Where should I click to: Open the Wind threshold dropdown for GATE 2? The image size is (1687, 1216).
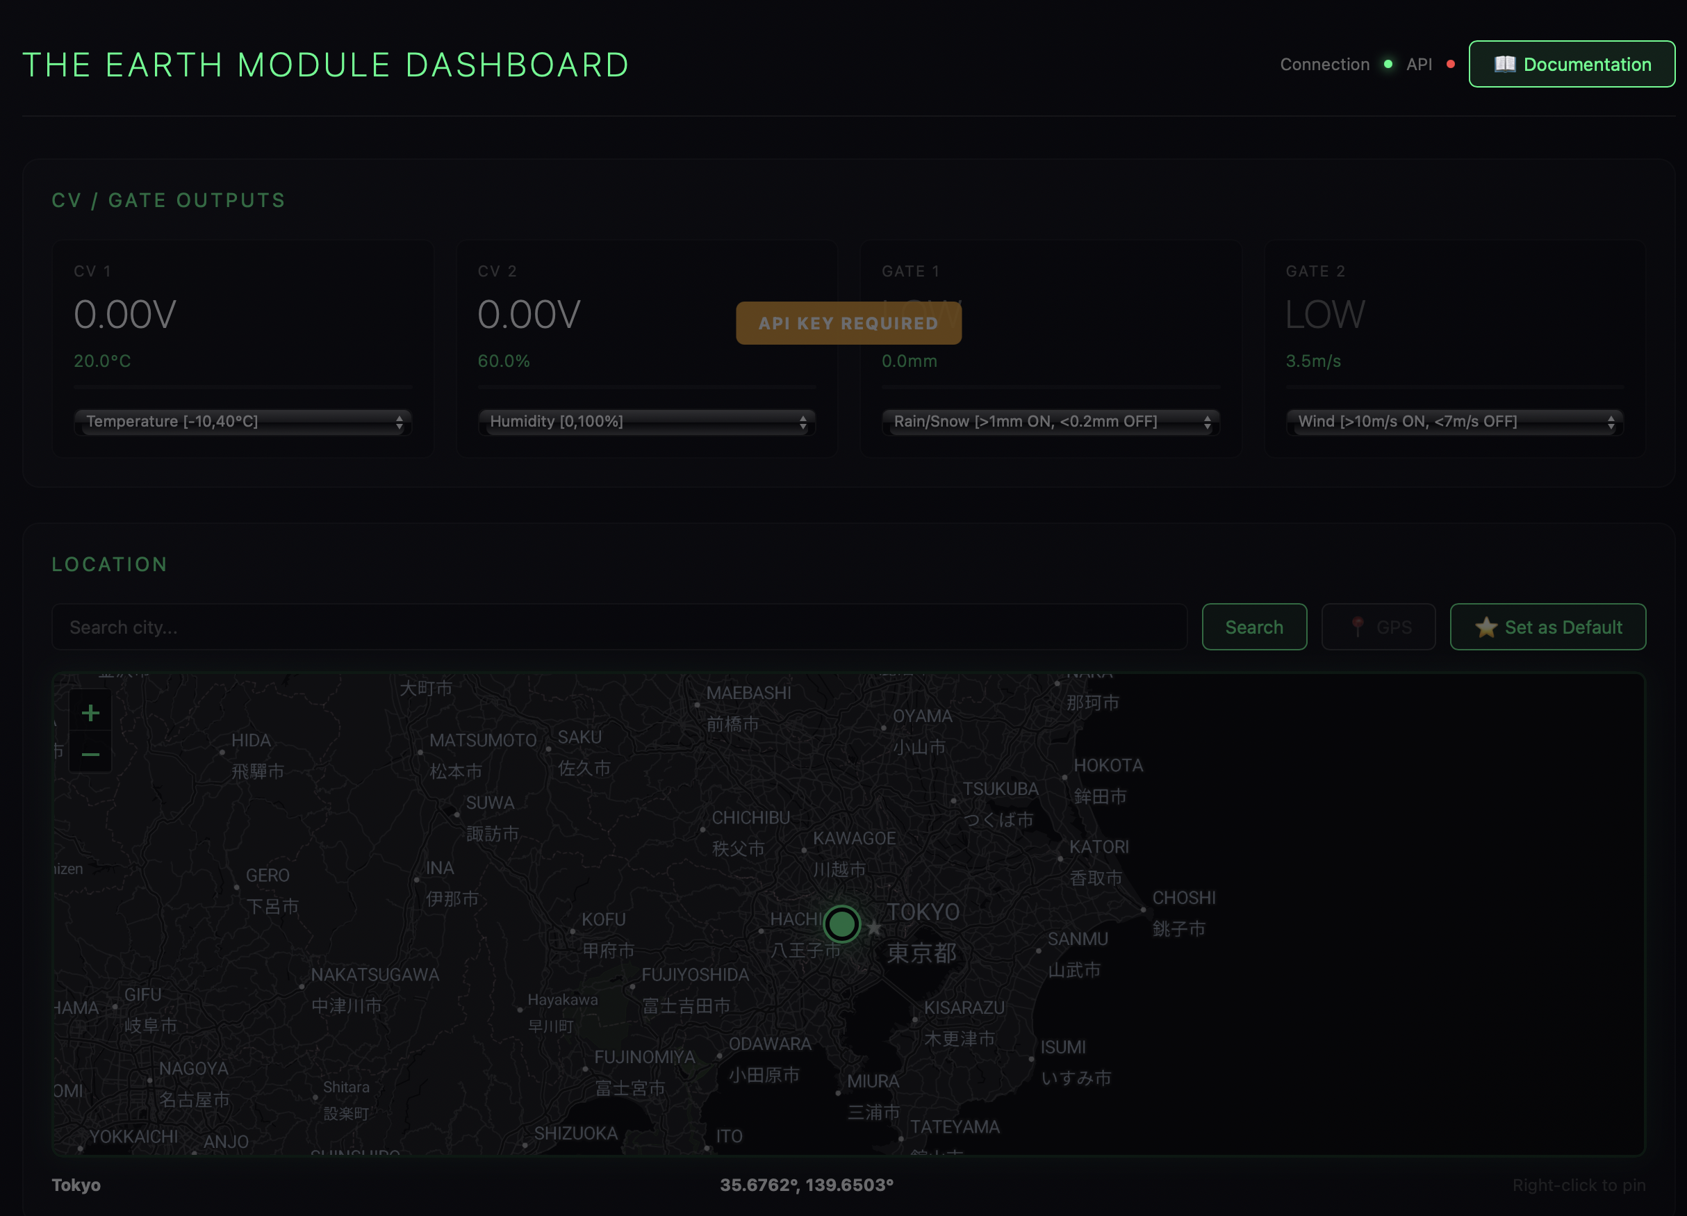[x=1454, y=422]
